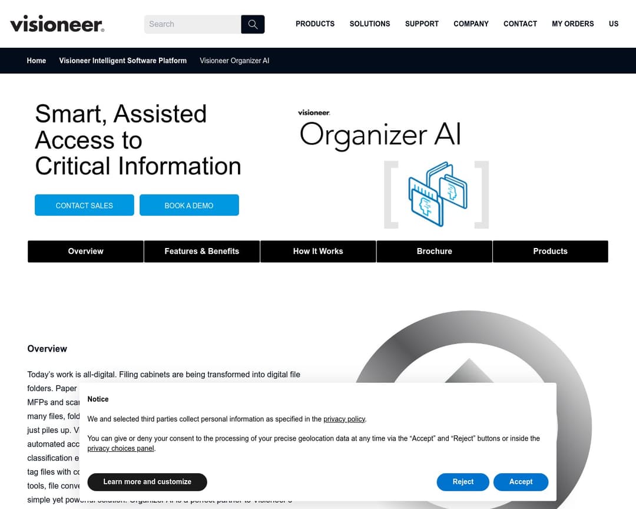Open the privacy policy link

(344, 419)
